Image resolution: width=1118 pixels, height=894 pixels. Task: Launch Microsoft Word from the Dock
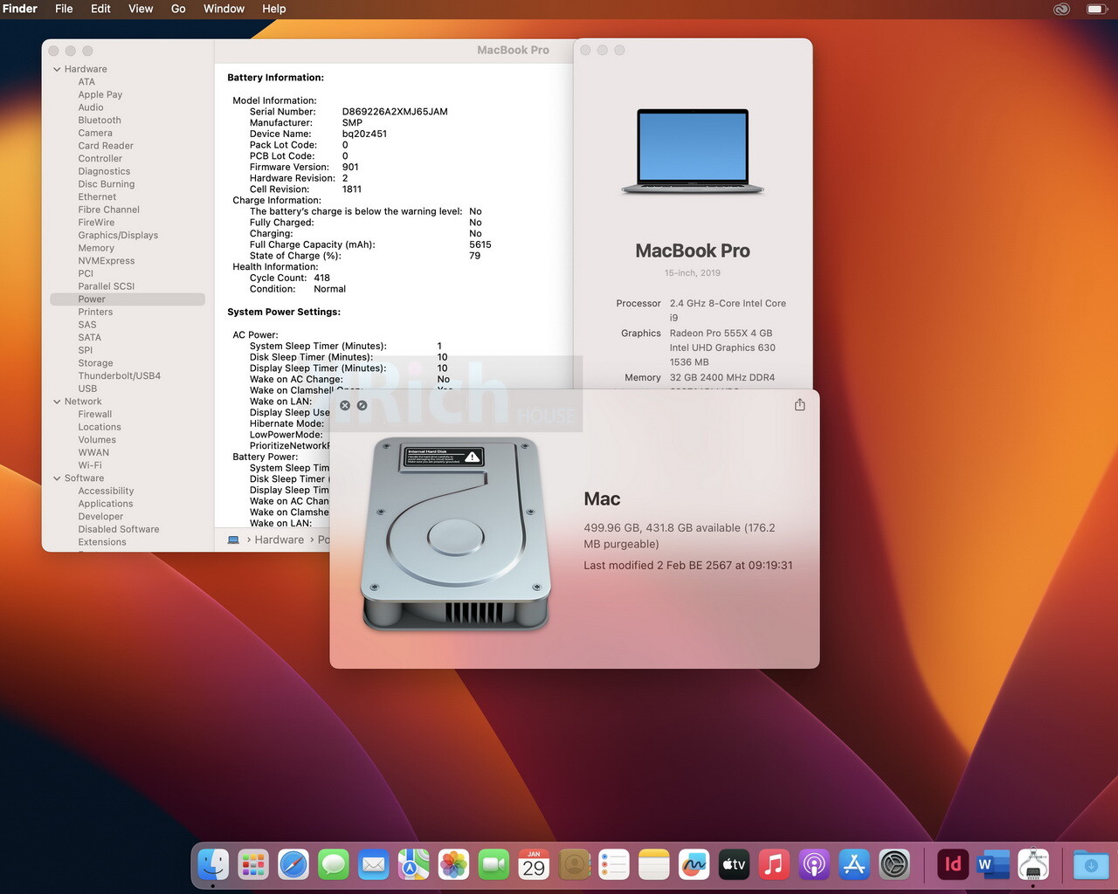coord(993,864)
